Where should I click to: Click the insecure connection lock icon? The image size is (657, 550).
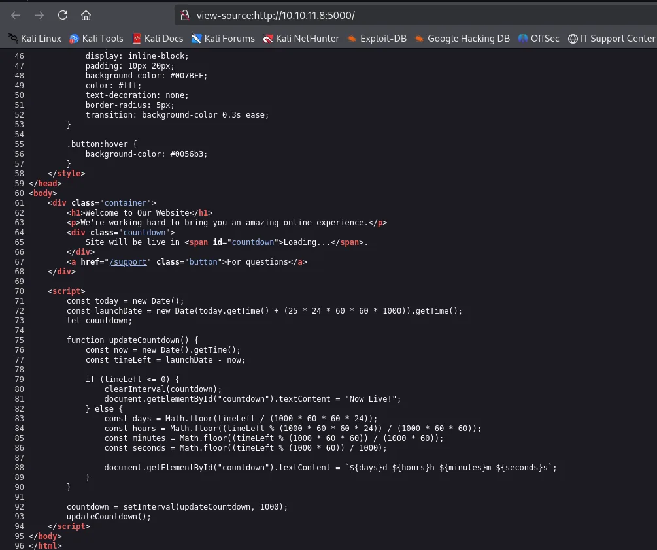click(x=185, y=16)
